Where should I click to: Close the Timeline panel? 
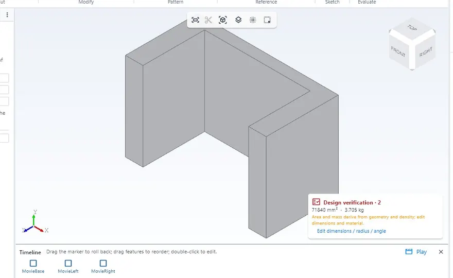441,252
